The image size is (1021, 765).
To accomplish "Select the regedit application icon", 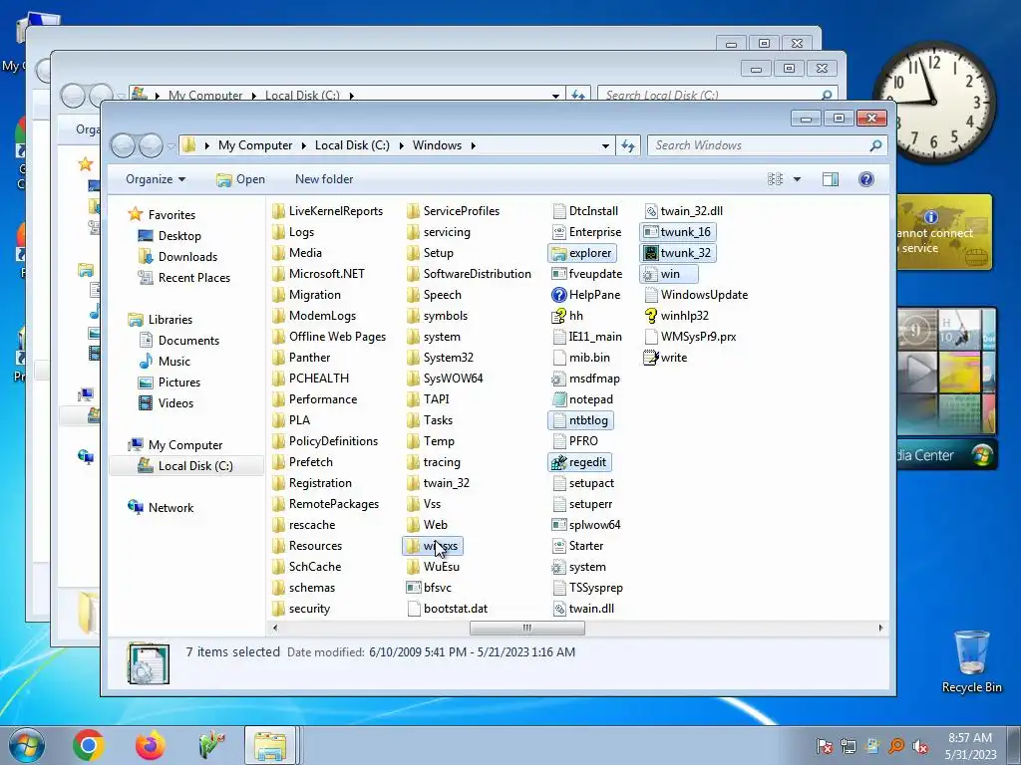I will (558, 462).
